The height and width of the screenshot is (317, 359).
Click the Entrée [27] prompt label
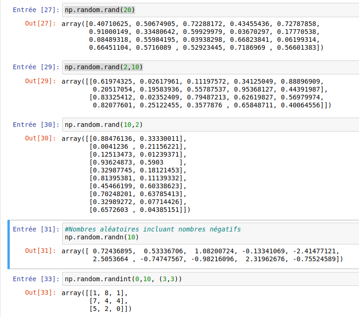point(35,10)
